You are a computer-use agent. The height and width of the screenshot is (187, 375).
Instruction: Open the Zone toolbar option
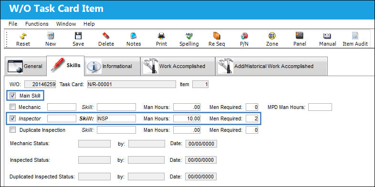click(x=272, y=36)
